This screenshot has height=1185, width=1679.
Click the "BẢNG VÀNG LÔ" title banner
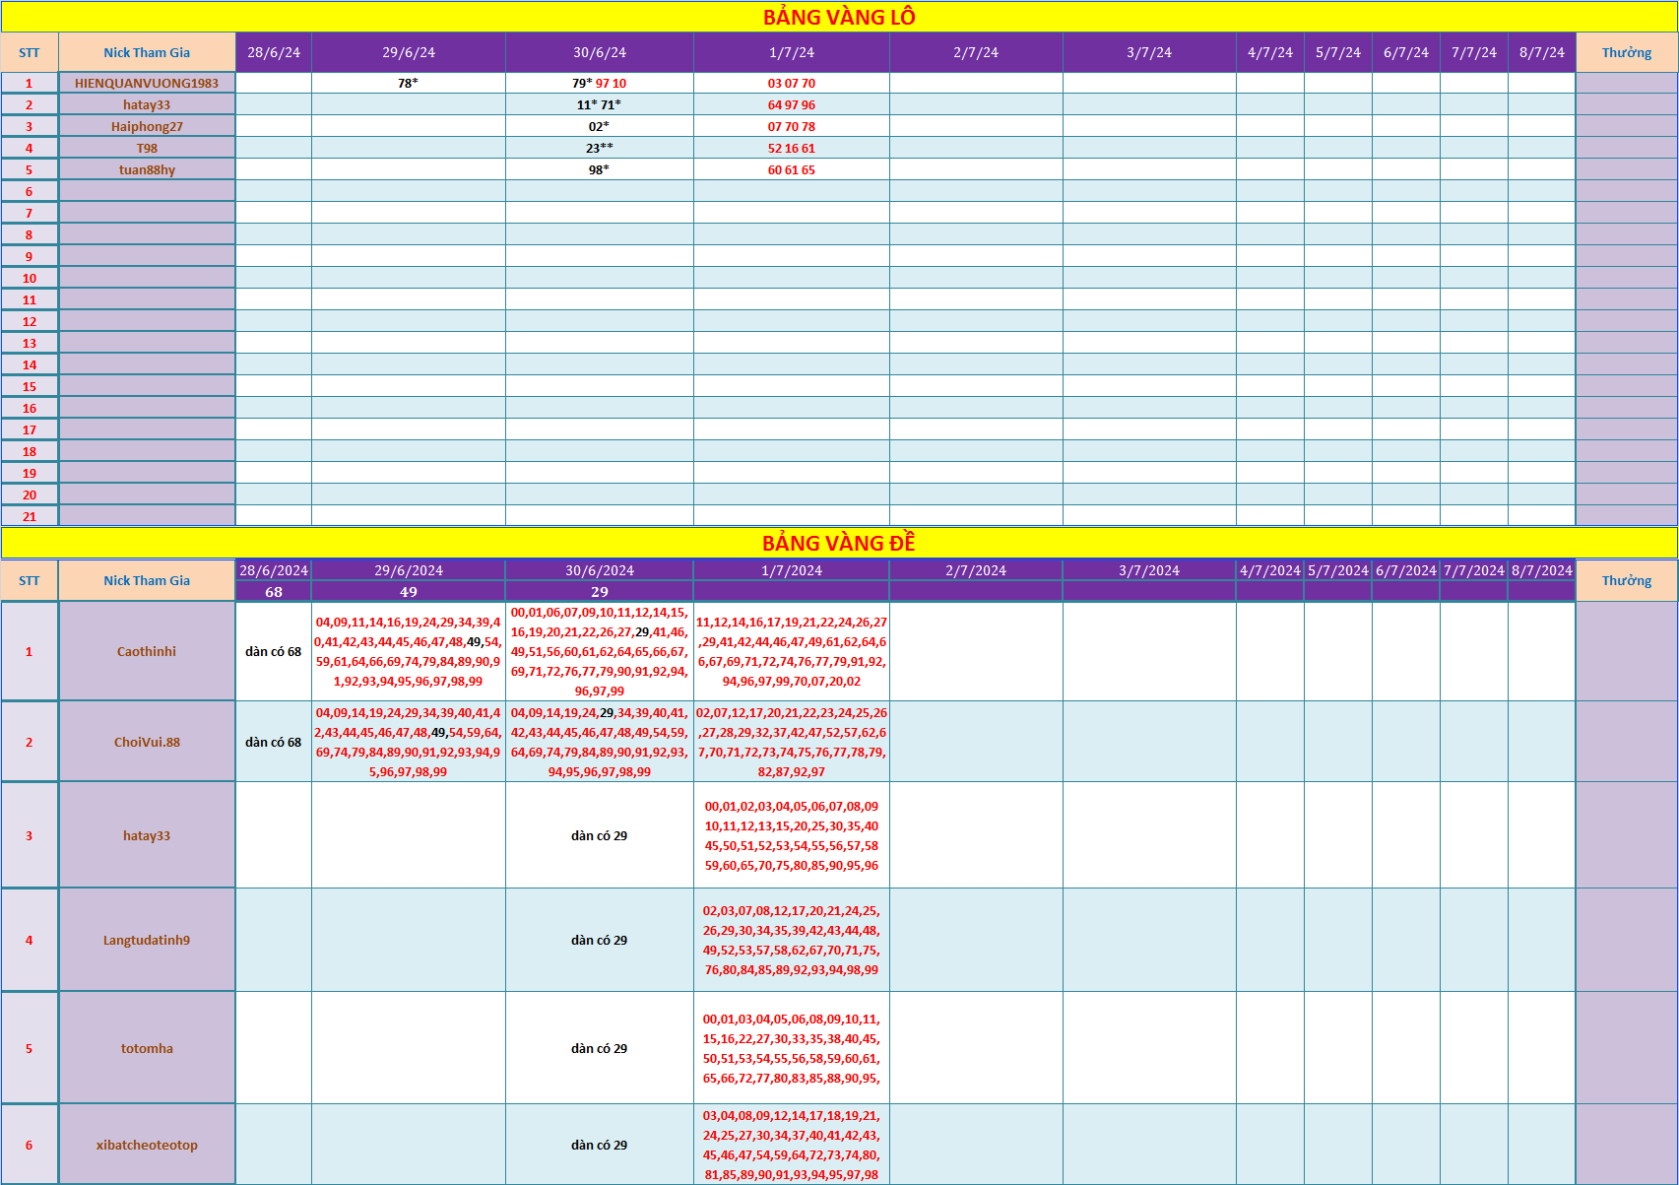tap(839, 17)
